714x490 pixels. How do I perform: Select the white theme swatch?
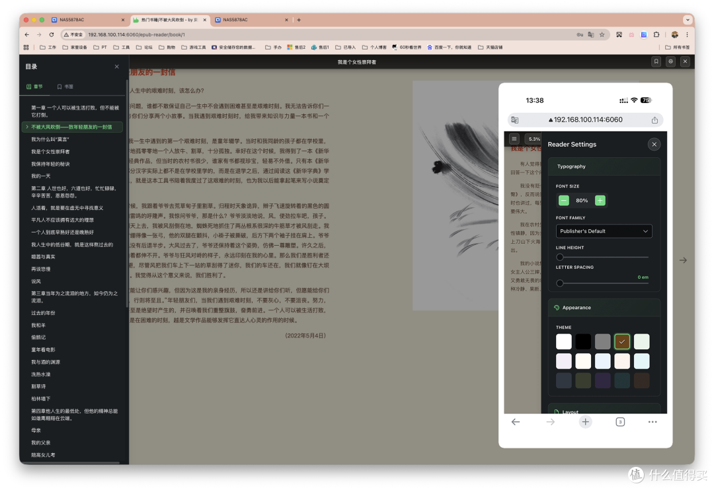coord(564,341)
